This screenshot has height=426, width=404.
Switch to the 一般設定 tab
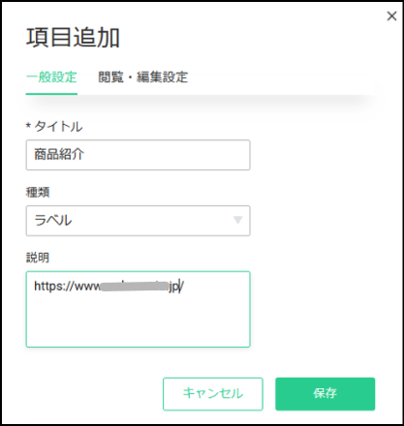(51, 77)
